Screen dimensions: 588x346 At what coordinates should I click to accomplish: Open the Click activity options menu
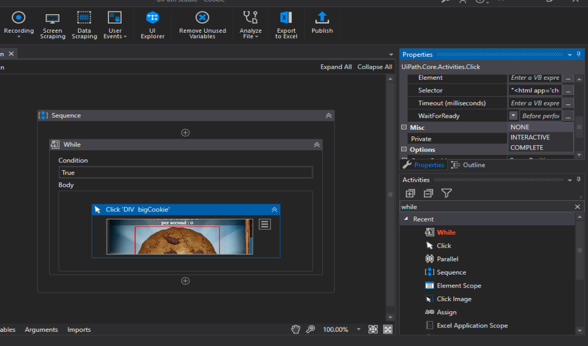pos(265,224)
